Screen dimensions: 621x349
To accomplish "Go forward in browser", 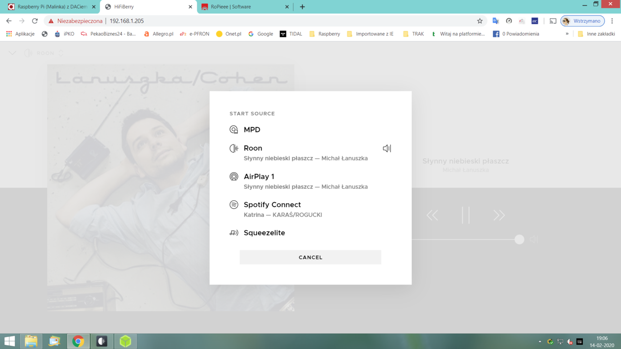I will pyautogui.click(x=22, y=21).
